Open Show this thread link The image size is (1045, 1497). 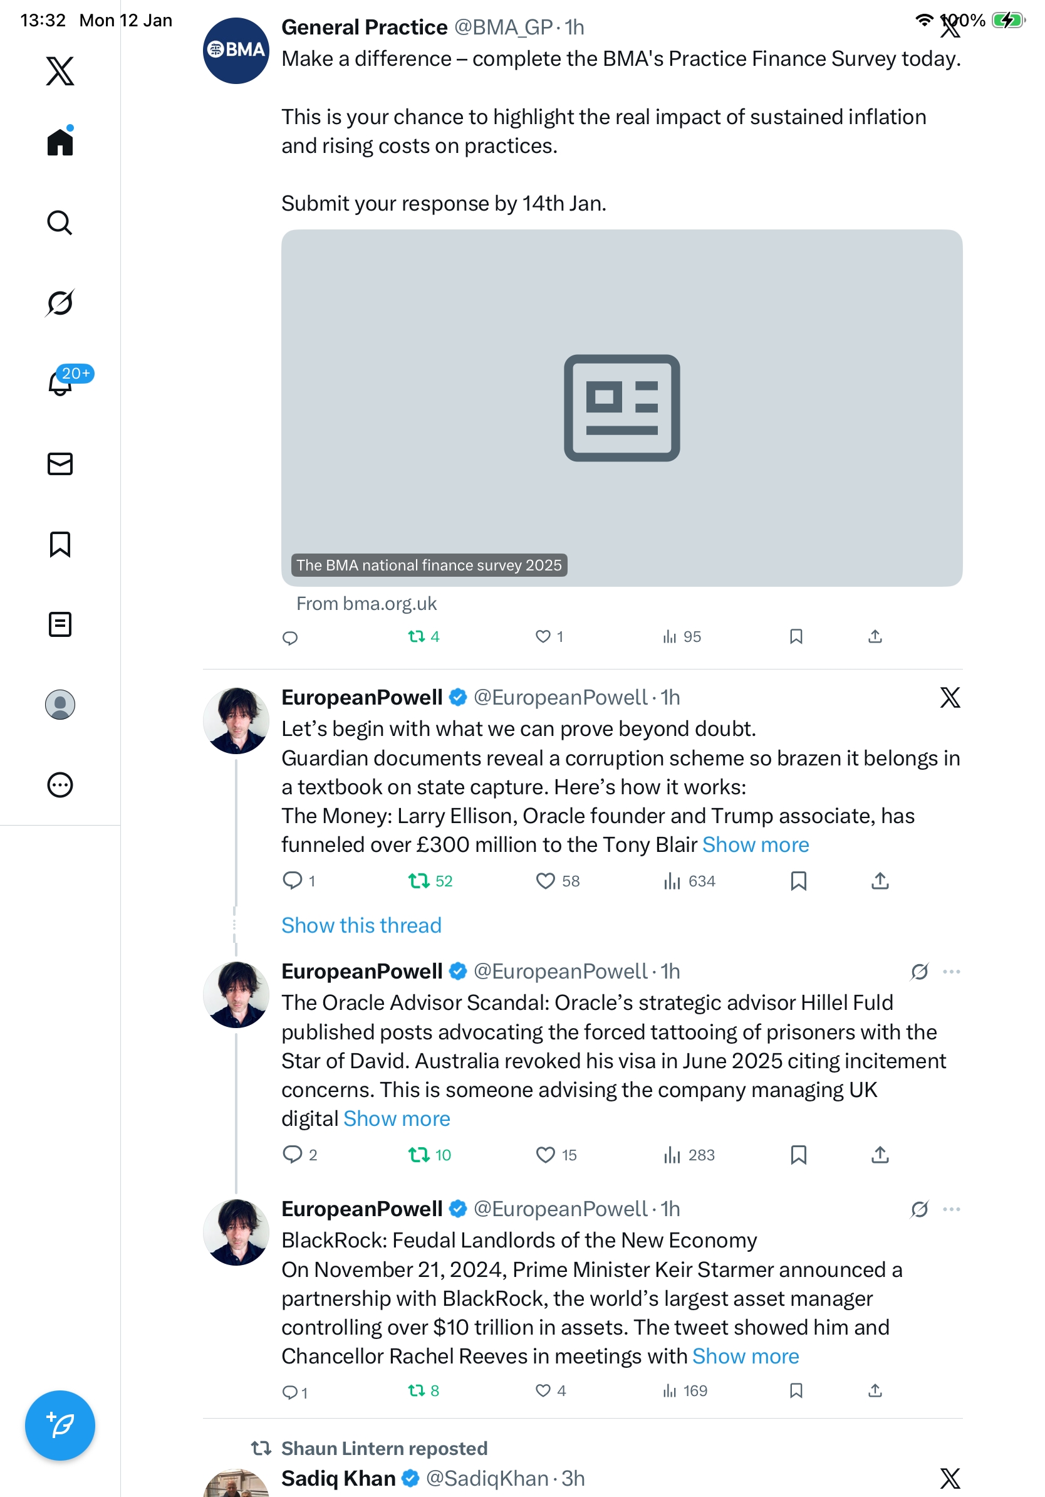(361, 925)
